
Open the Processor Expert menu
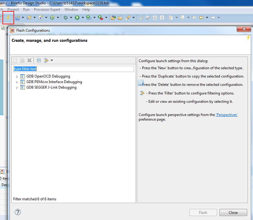[47, 10]
